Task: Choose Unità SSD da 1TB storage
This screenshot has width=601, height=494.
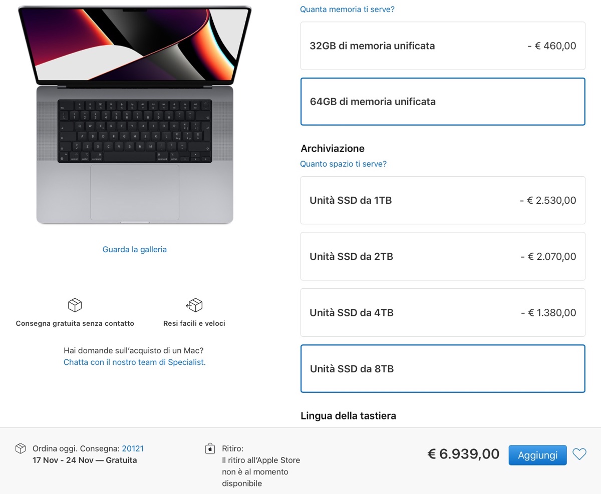Action: (443, 200)
